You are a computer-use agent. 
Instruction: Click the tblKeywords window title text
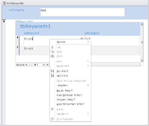click(x=15, y=3)
